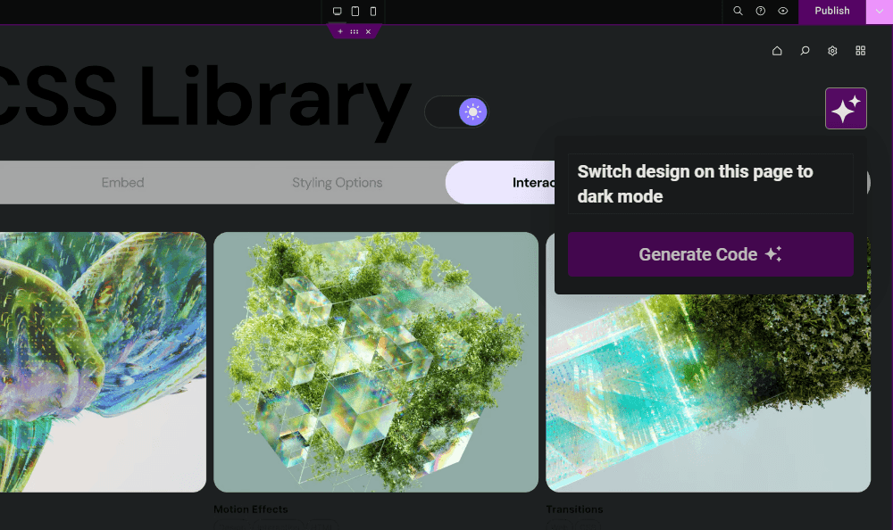Click the Generate Code button
This screenshot has width=893, height=530.
coord(710,254)
